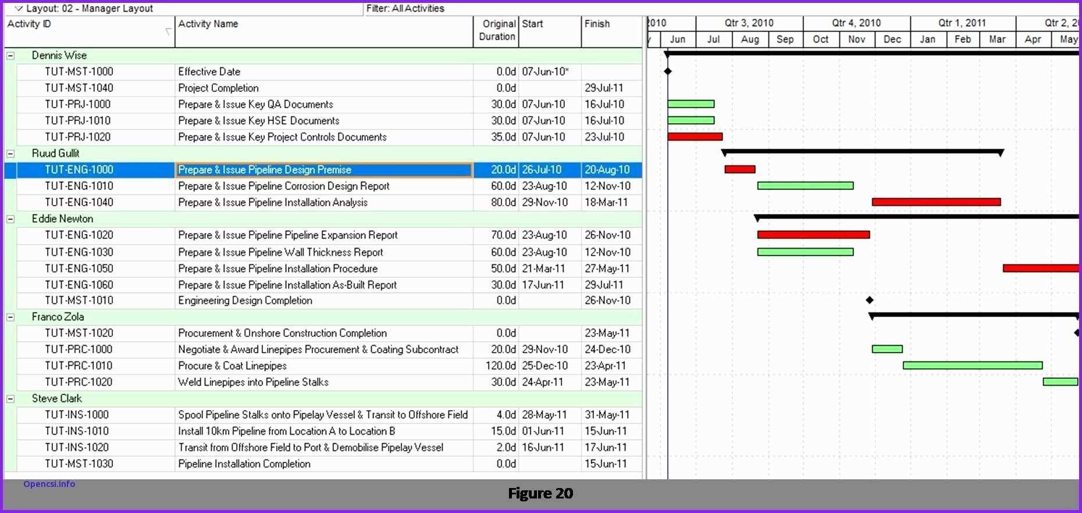Click the Original Duration column header
This screenshot has height=513, width=1082.
(496, 31)
